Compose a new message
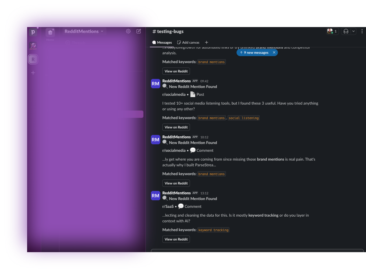The image size is (366, 273). [x=139, y=31]
